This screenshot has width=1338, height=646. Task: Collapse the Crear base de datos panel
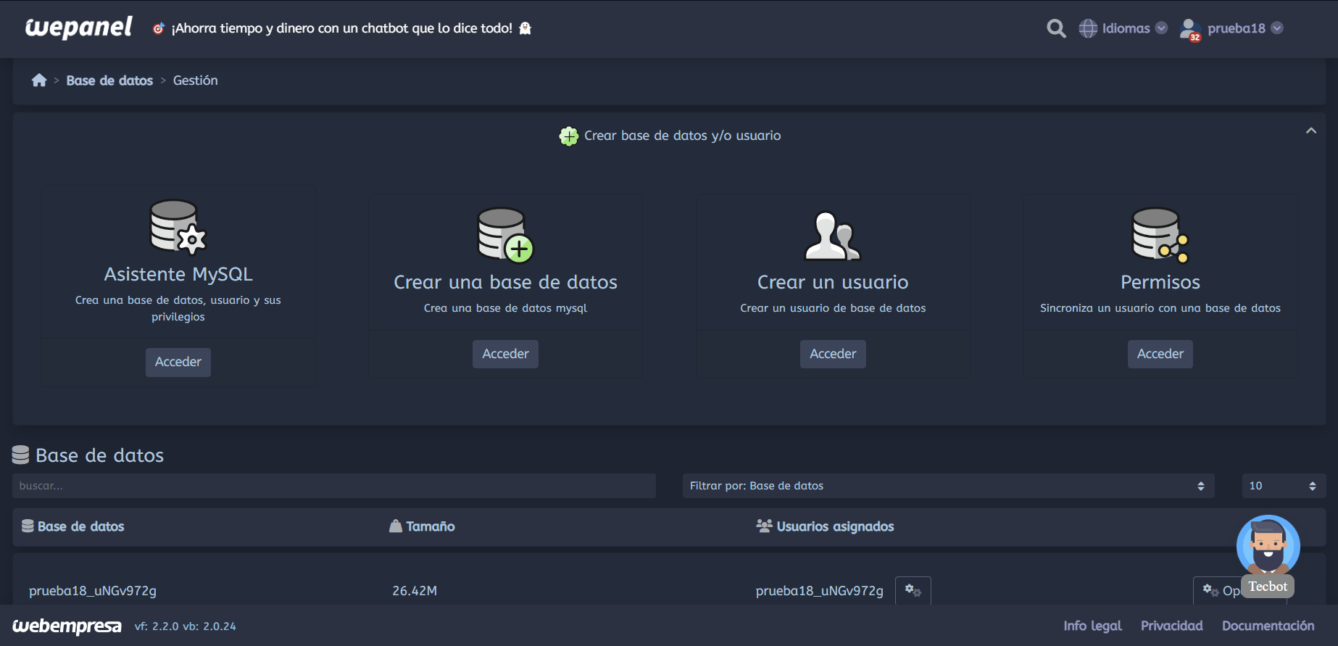[x=1310, y=131]
